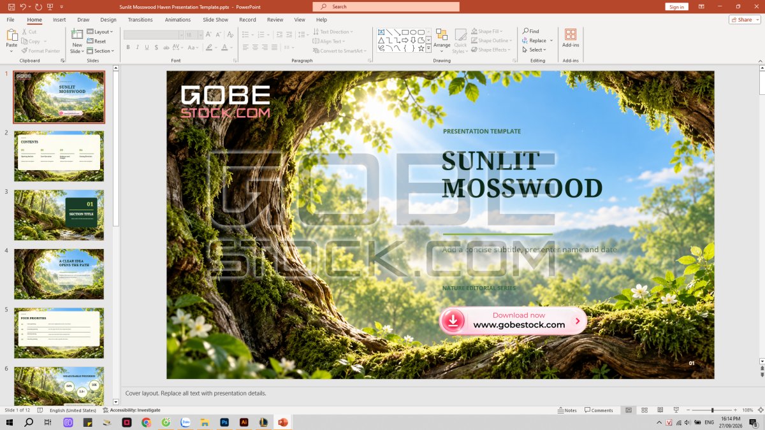
Task: Click the Download now gobestock.com banner
Action: 513,320
